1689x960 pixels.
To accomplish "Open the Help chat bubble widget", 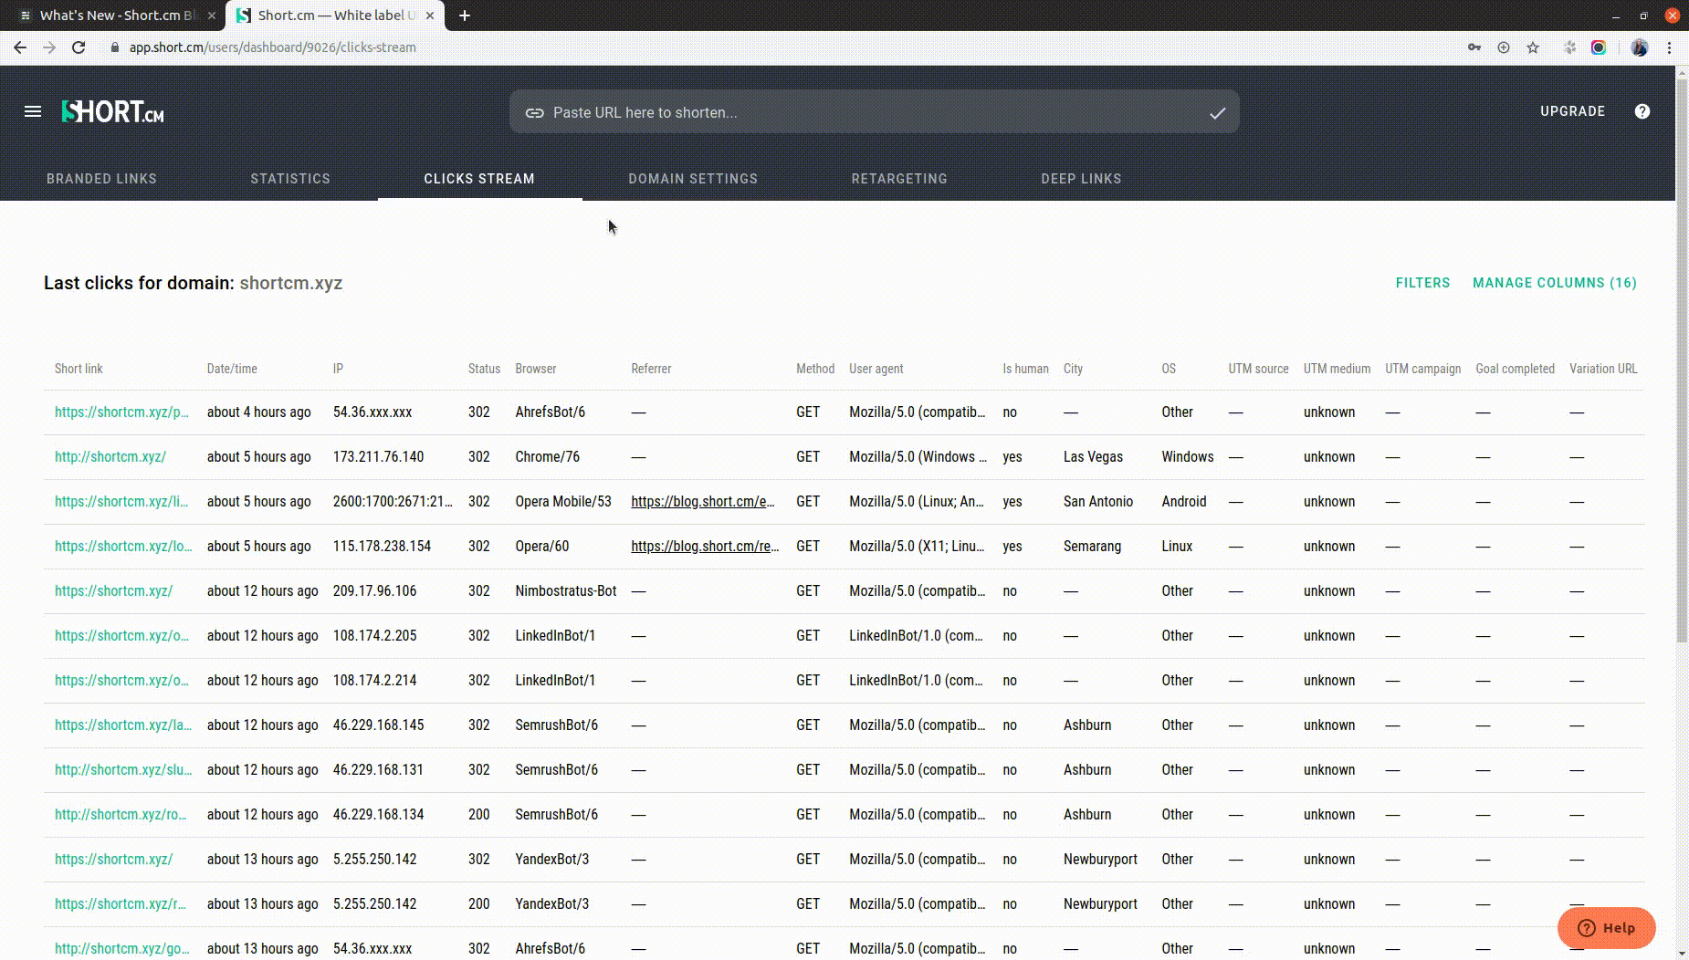I will pyautogui.click(x=1606, y=928).
